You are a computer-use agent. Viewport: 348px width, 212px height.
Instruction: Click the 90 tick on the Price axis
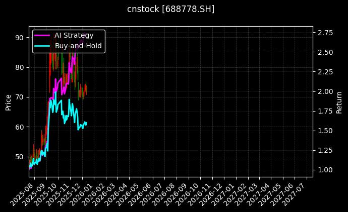click(x=19, y=37)
